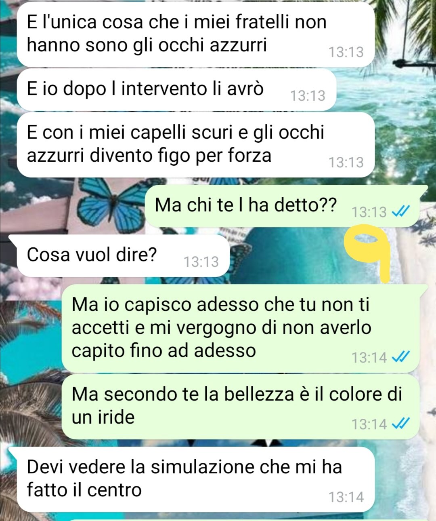
Task: Select the 'E io dopo l intervento li avrò' bubble
Action: (x=176, y=90)
